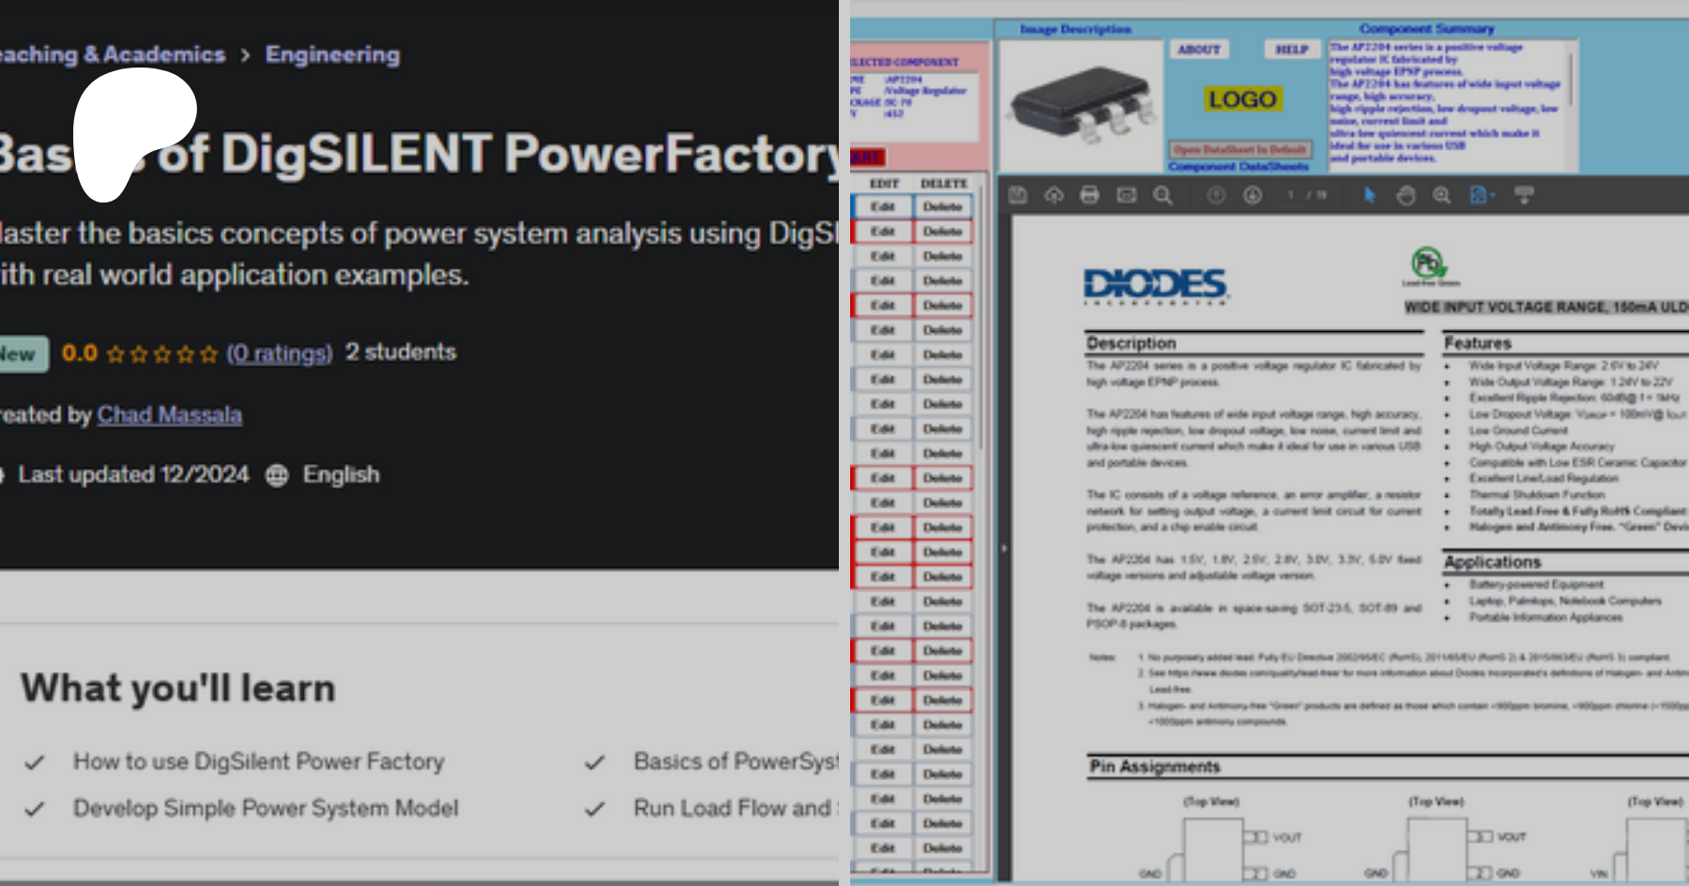Screen dimensions: 1689x886
Task: Go to the previous page with the up arrow
Action: [1216, 195]
